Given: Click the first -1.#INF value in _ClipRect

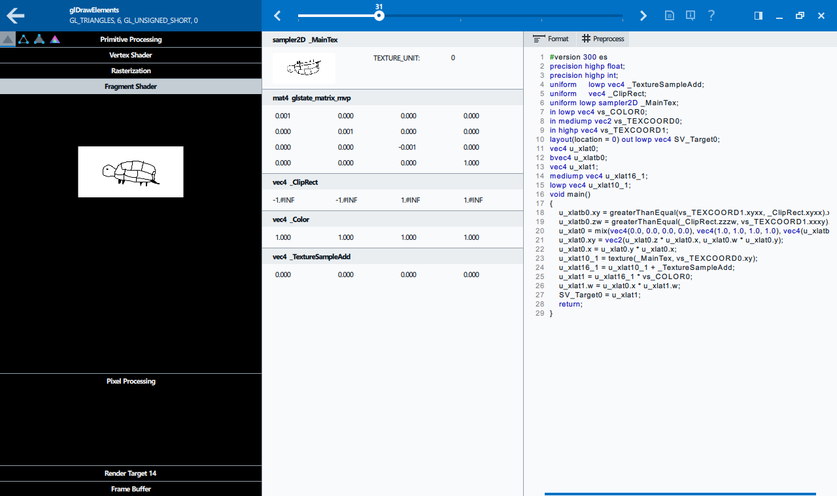Looking at the screenshot, I should click(x=283, y=200).
